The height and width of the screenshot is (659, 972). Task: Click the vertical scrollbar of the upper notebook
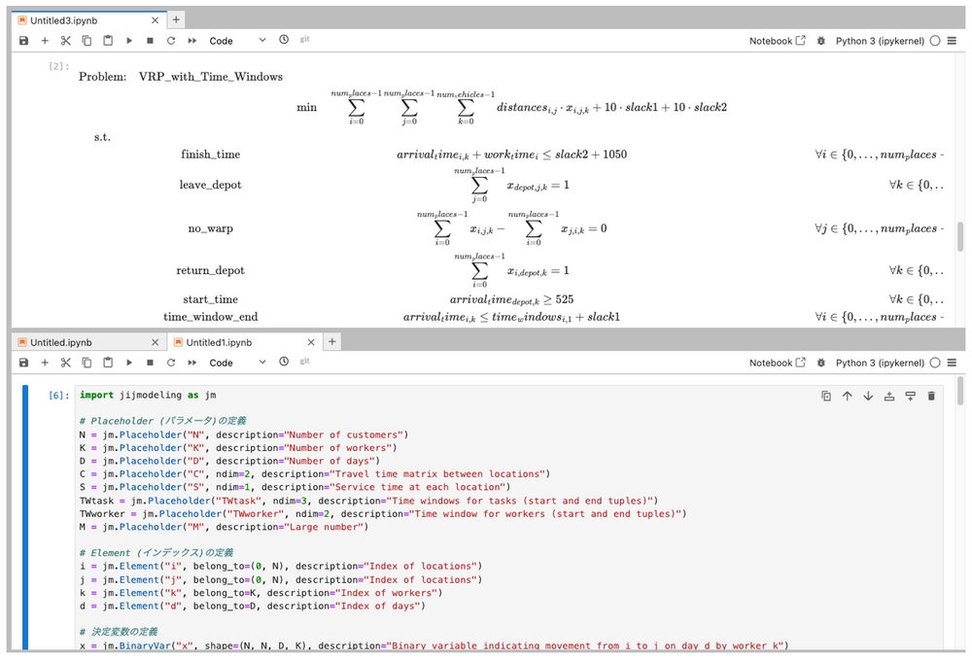(959, 238)
